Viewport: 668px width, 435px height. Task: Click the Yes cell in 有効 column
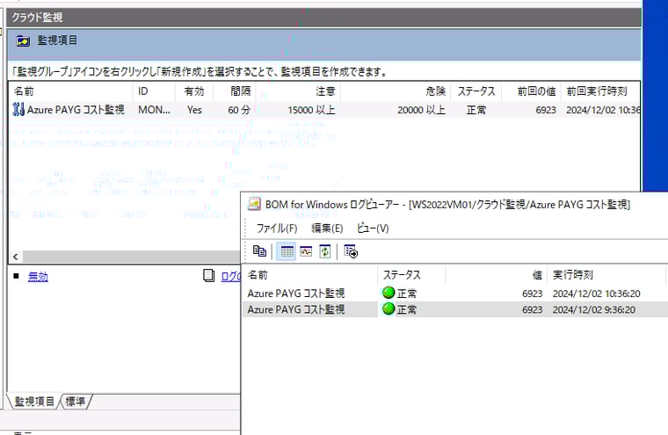pyautogui.click(x=194, y=110)
